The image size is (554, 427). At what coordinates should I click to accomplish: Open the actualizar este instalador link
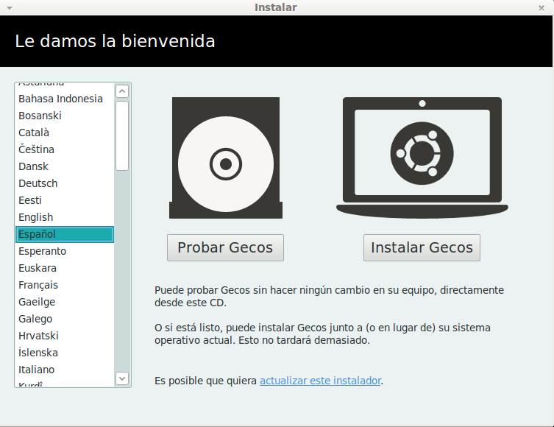point(321,381)
